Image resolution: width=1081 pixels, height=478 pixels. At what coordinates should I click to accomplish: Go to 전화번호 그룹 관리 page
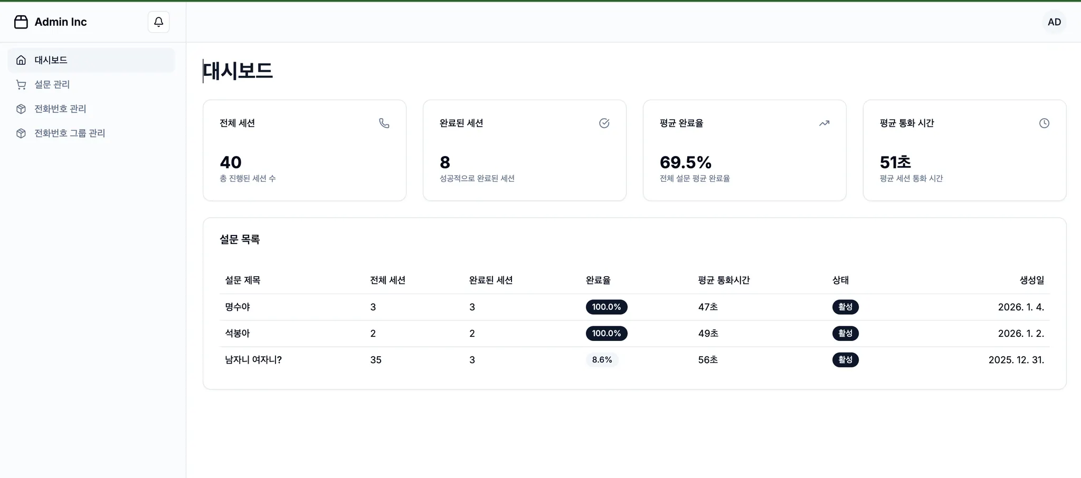pos(70,133)
